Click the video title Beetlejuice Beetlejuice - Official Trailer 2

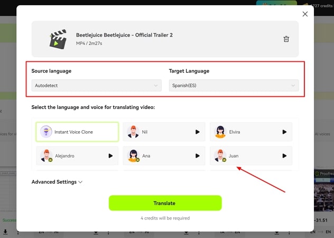(x=124, y=35)
